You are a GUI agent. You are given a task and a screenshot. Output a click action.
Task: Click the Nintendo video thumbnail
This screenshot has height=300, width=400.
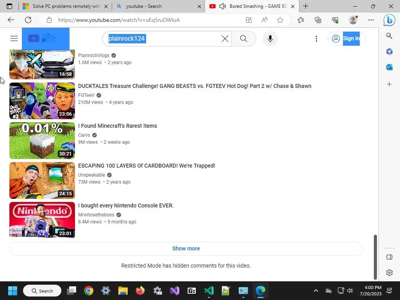42,220
